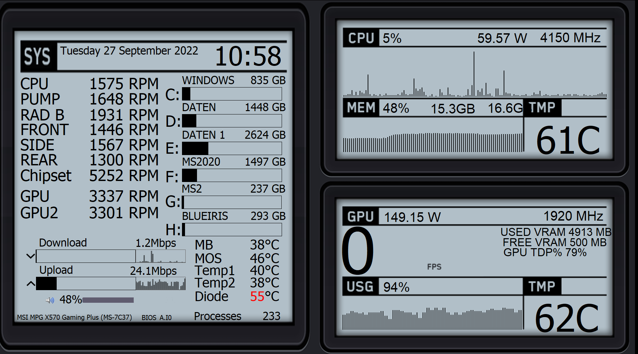
Task: Click the black CPU label badge
Action: (361, 38)
